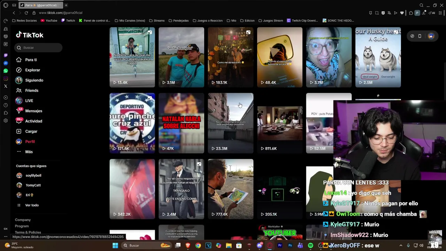Open the ad blocker shield icon
The image size is (446, 251).
click(383, 13)
